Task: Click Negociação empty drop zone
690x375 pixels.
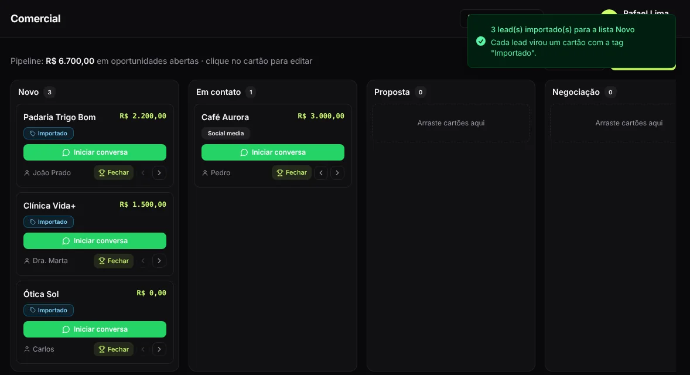Action: (613, 123)
